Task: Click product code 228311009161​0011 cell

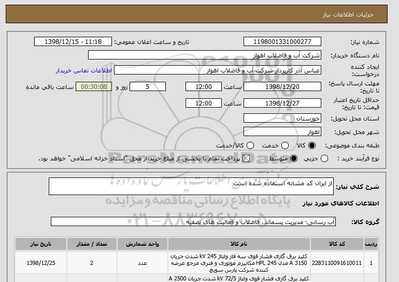Action: [337, 263]
